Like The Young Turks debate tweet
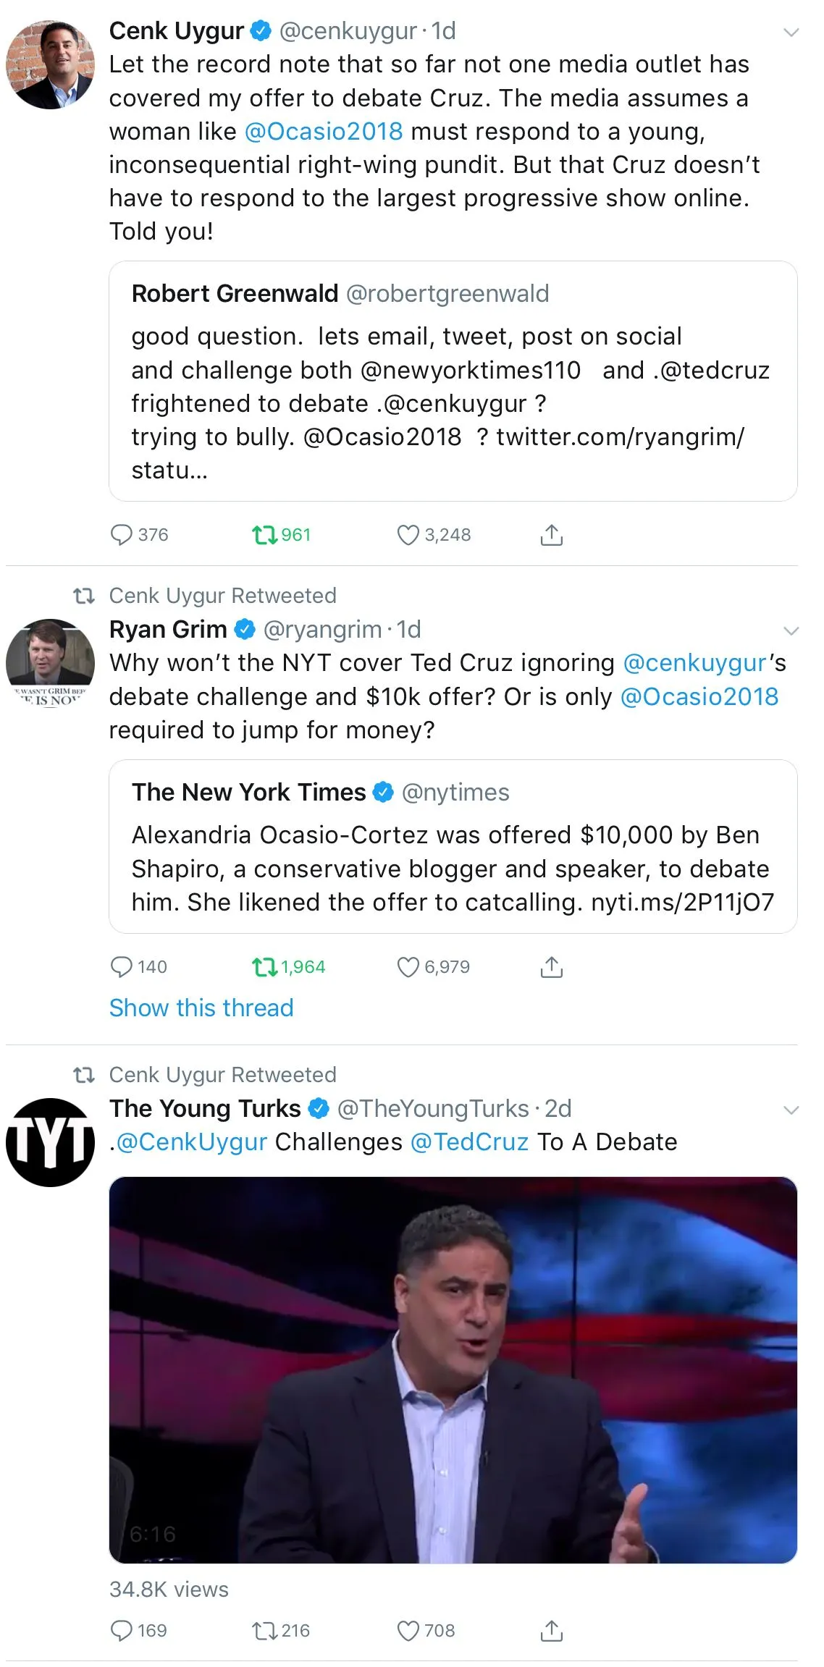Screen dimensions: 824x1667 pyautogui.click(x=408, y=1630)
